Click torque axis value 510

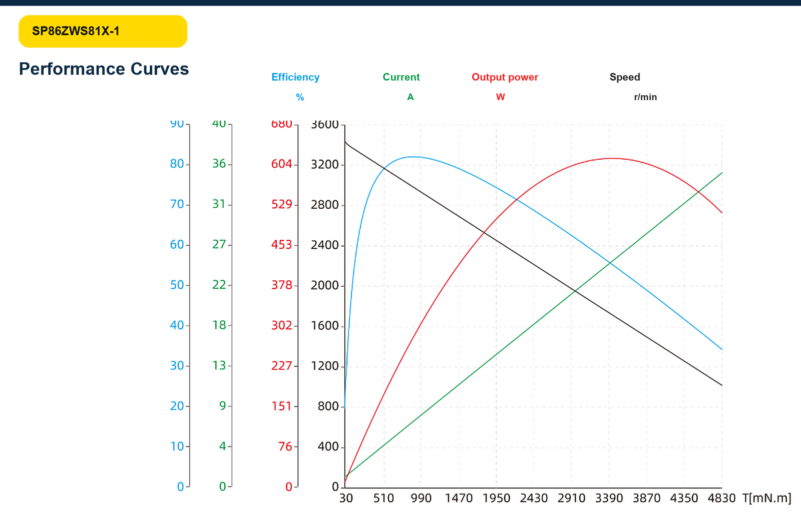(x=384, y=498)
